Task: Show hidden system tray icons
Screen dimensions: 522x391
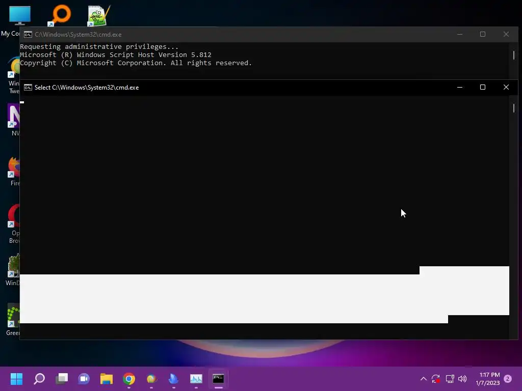Action: 424,378
